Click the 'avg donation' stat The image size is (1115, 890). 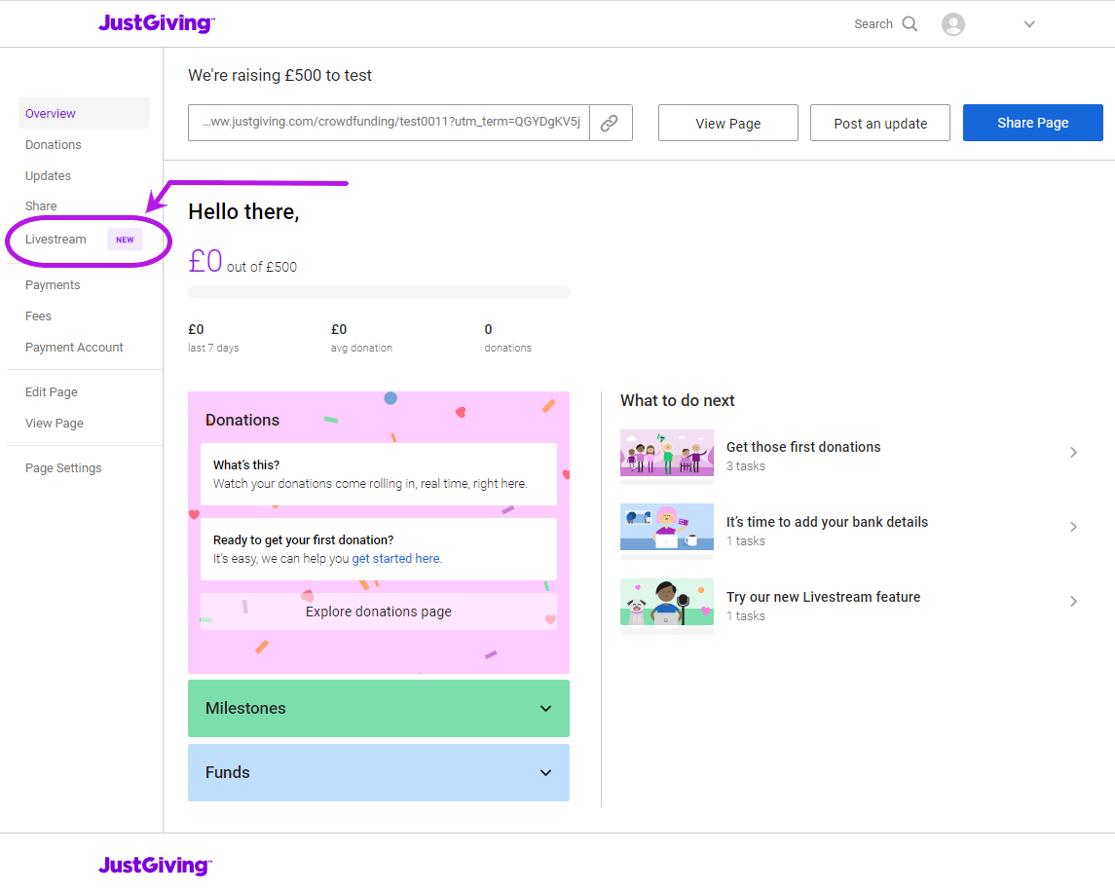361,338
